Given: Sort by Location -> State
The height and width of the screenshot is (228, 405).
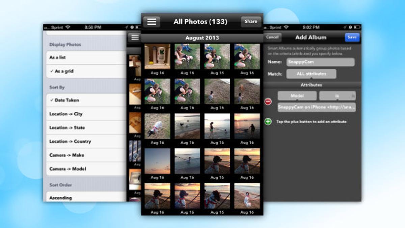Looking at the screenshot, I should coord(86,128).
